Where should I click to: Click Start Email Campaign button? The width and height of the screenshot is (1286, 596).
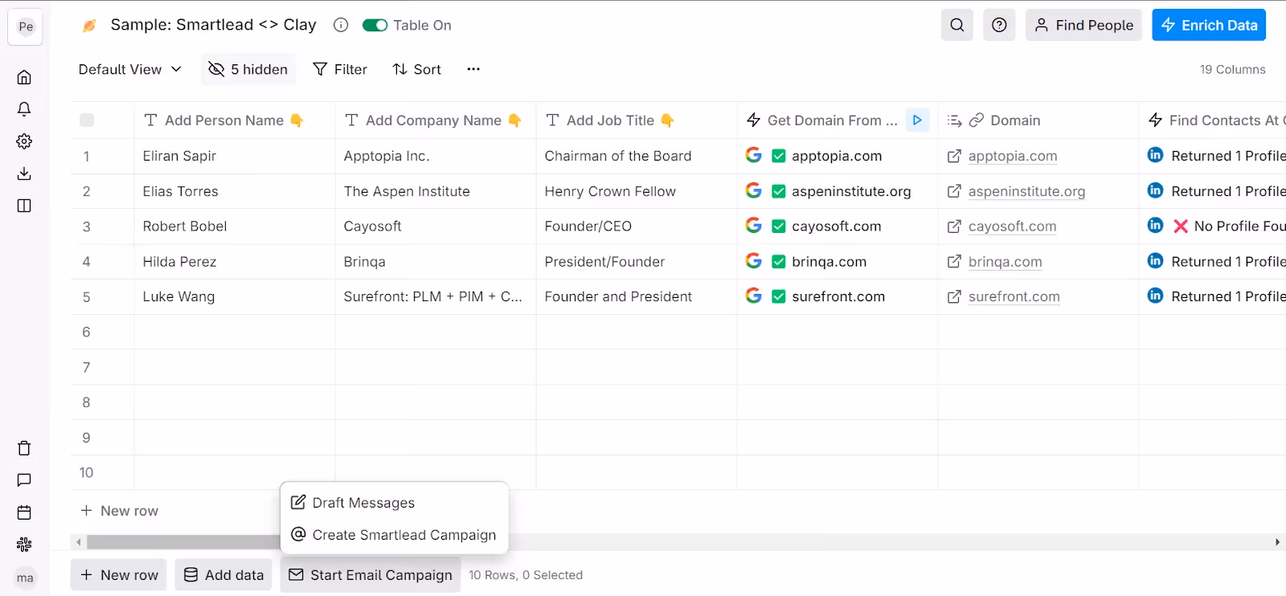371,575
